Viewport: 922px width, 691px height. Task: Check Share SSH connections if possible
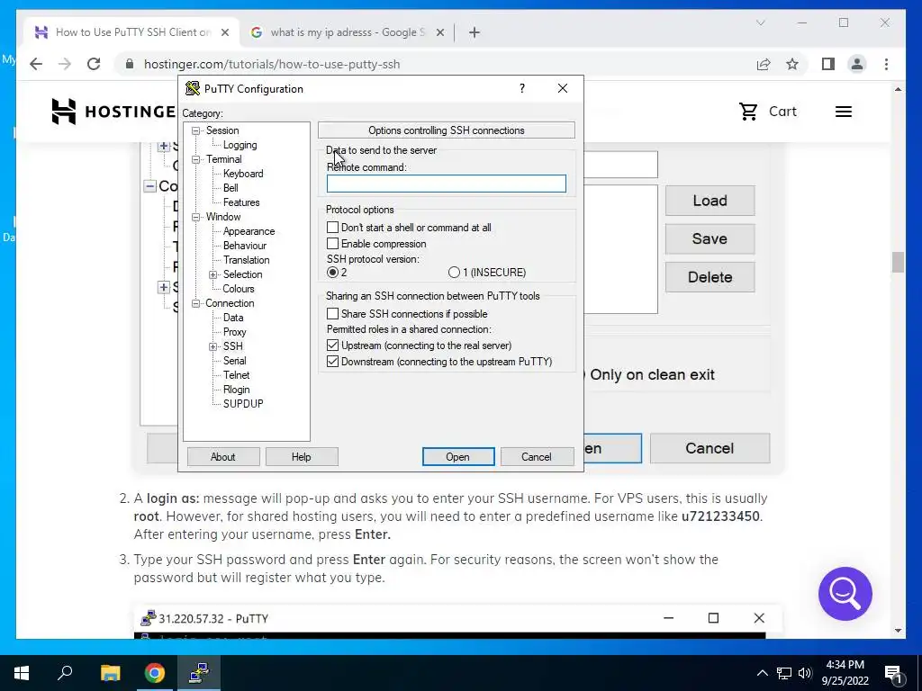click(333, 314)
